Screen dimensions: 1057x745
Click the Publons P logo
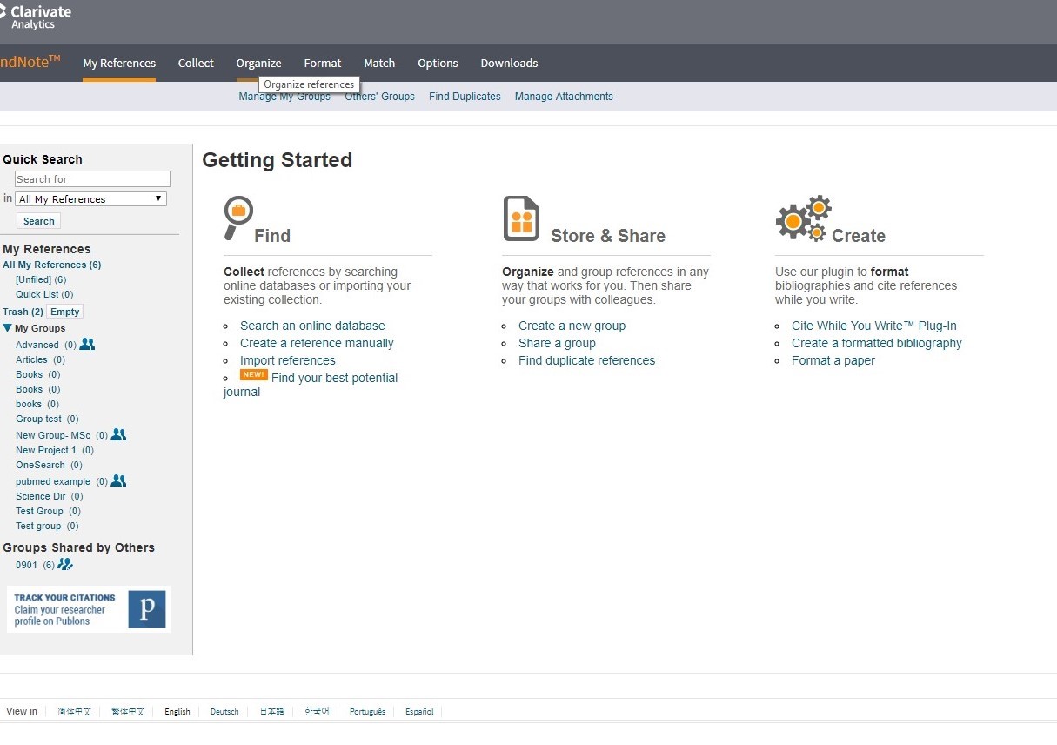point(146,609)
